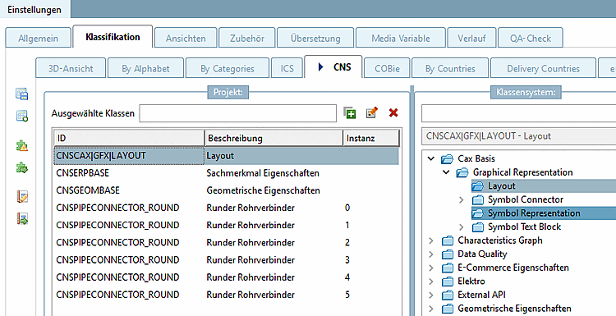
Task: Switch to the Ansichten tab
Action: click(x=186, y=38)
